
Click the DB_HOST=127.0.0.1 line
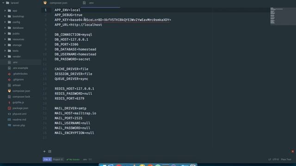pyautogui.click(x=71, y=40)
